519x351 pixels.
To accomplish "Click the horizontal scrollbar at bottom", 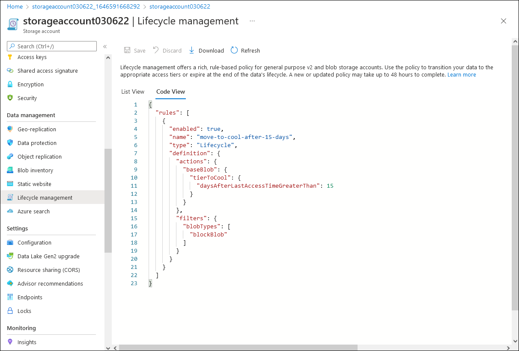I will 238,348.
